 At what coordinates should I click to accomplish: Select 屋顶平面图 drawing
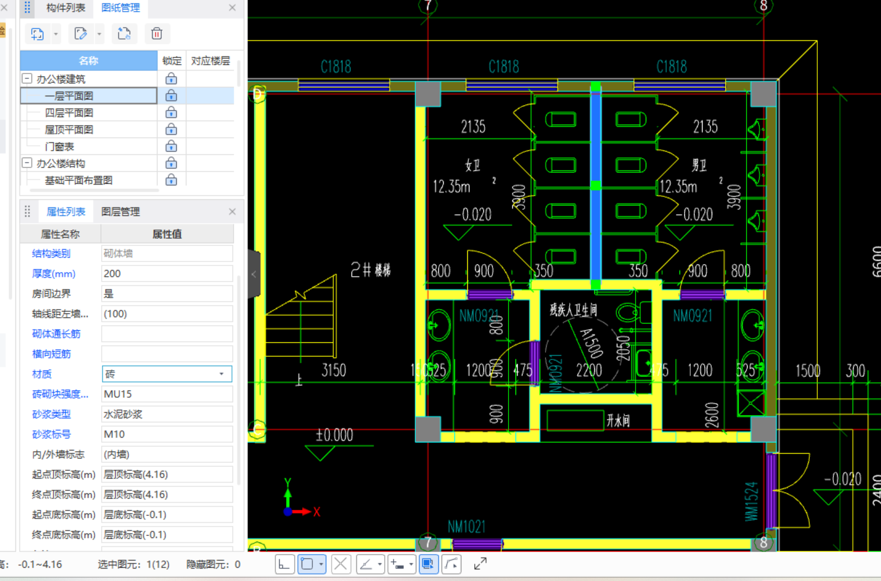point(69,130)
